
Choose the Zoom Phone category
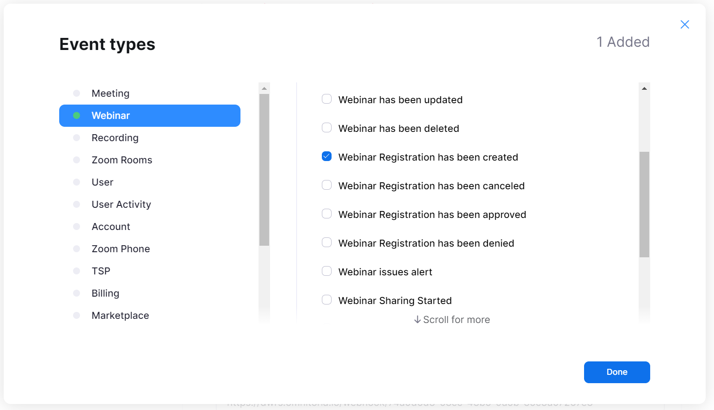[x=121, y=249]
